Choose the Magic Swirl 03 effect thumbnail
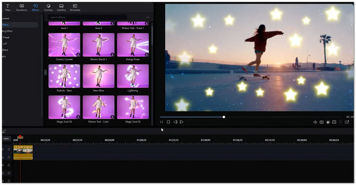 coord(133,107)
